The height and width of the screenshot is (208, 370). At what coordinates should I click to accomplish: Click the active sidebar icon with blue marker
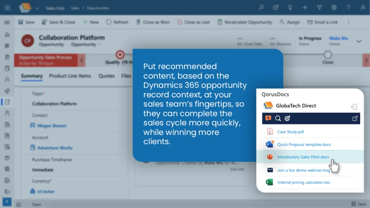[7, 102]
